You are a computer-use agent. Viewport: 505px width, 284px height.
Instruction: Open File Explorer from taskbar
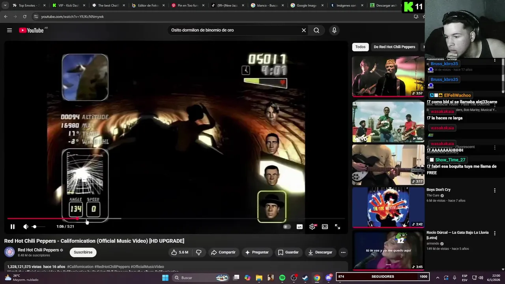[x=259, y=278]
